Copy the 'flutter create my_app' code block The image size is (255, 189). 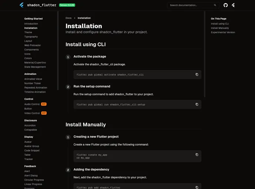click(x=197, y=155)
